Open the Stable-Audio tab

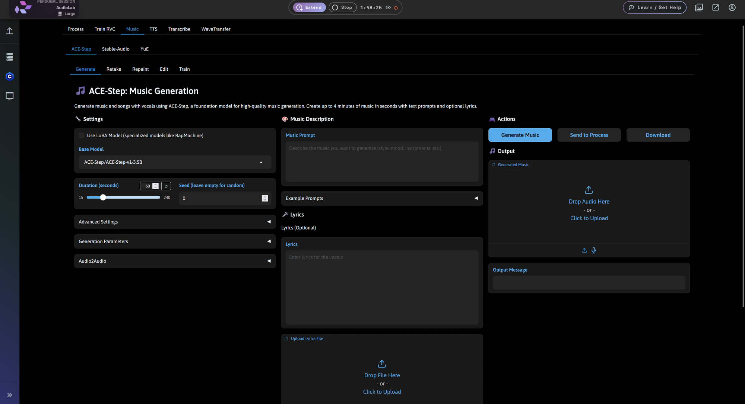115,49
